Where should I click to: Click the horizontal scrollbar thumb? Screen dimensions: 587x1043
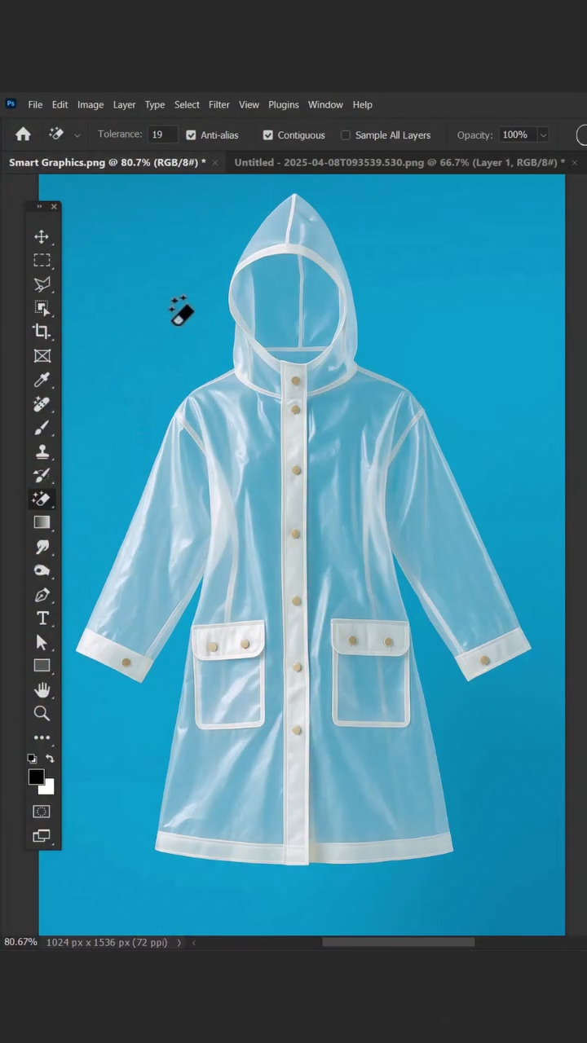click(399, 943)
